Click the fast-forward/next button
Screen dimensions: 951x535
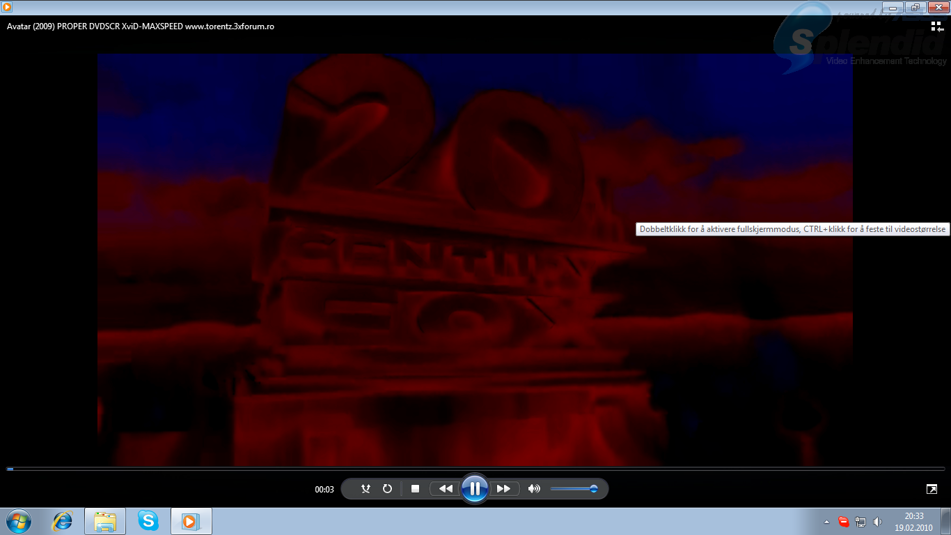(504, 489)
